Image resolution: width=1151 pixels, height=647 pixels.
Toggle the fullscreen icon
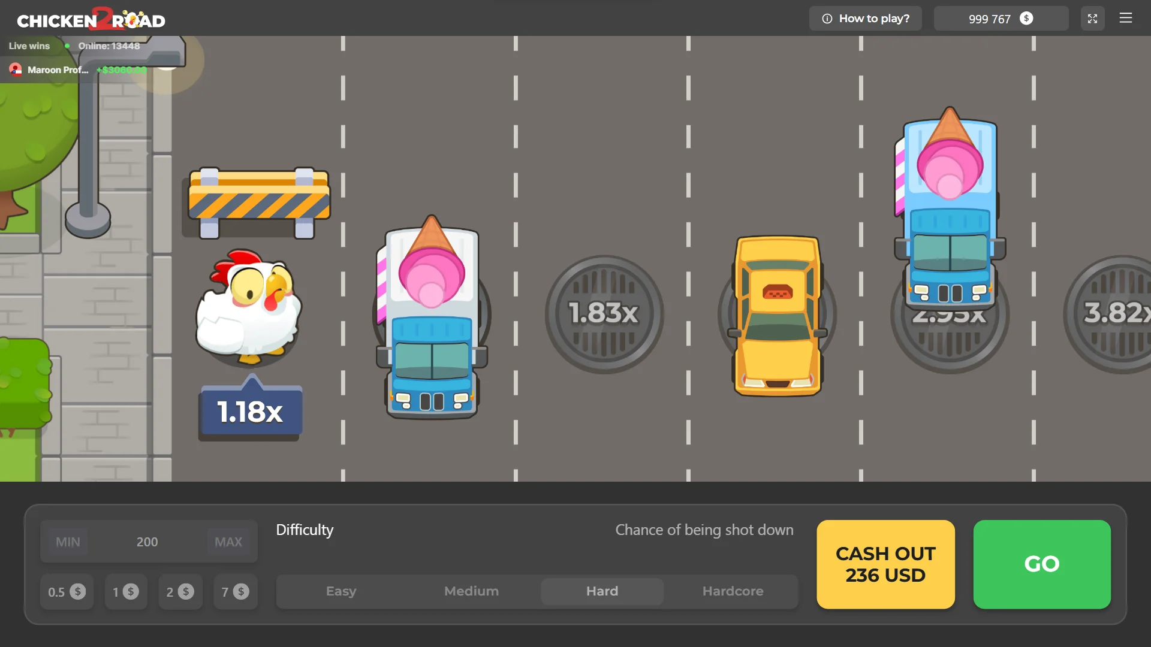point(1092,19)
